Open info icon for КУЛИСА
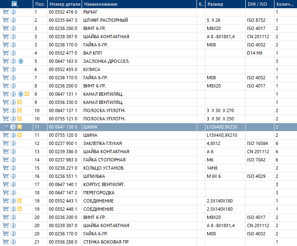 coord(13,69)
